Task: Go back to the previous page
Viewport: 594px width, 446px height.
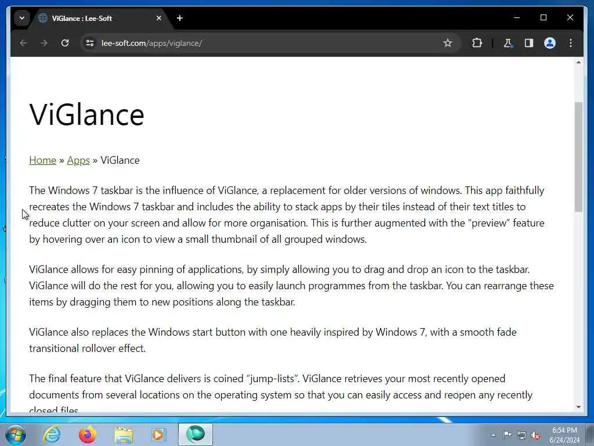Action: pos(23,43)
